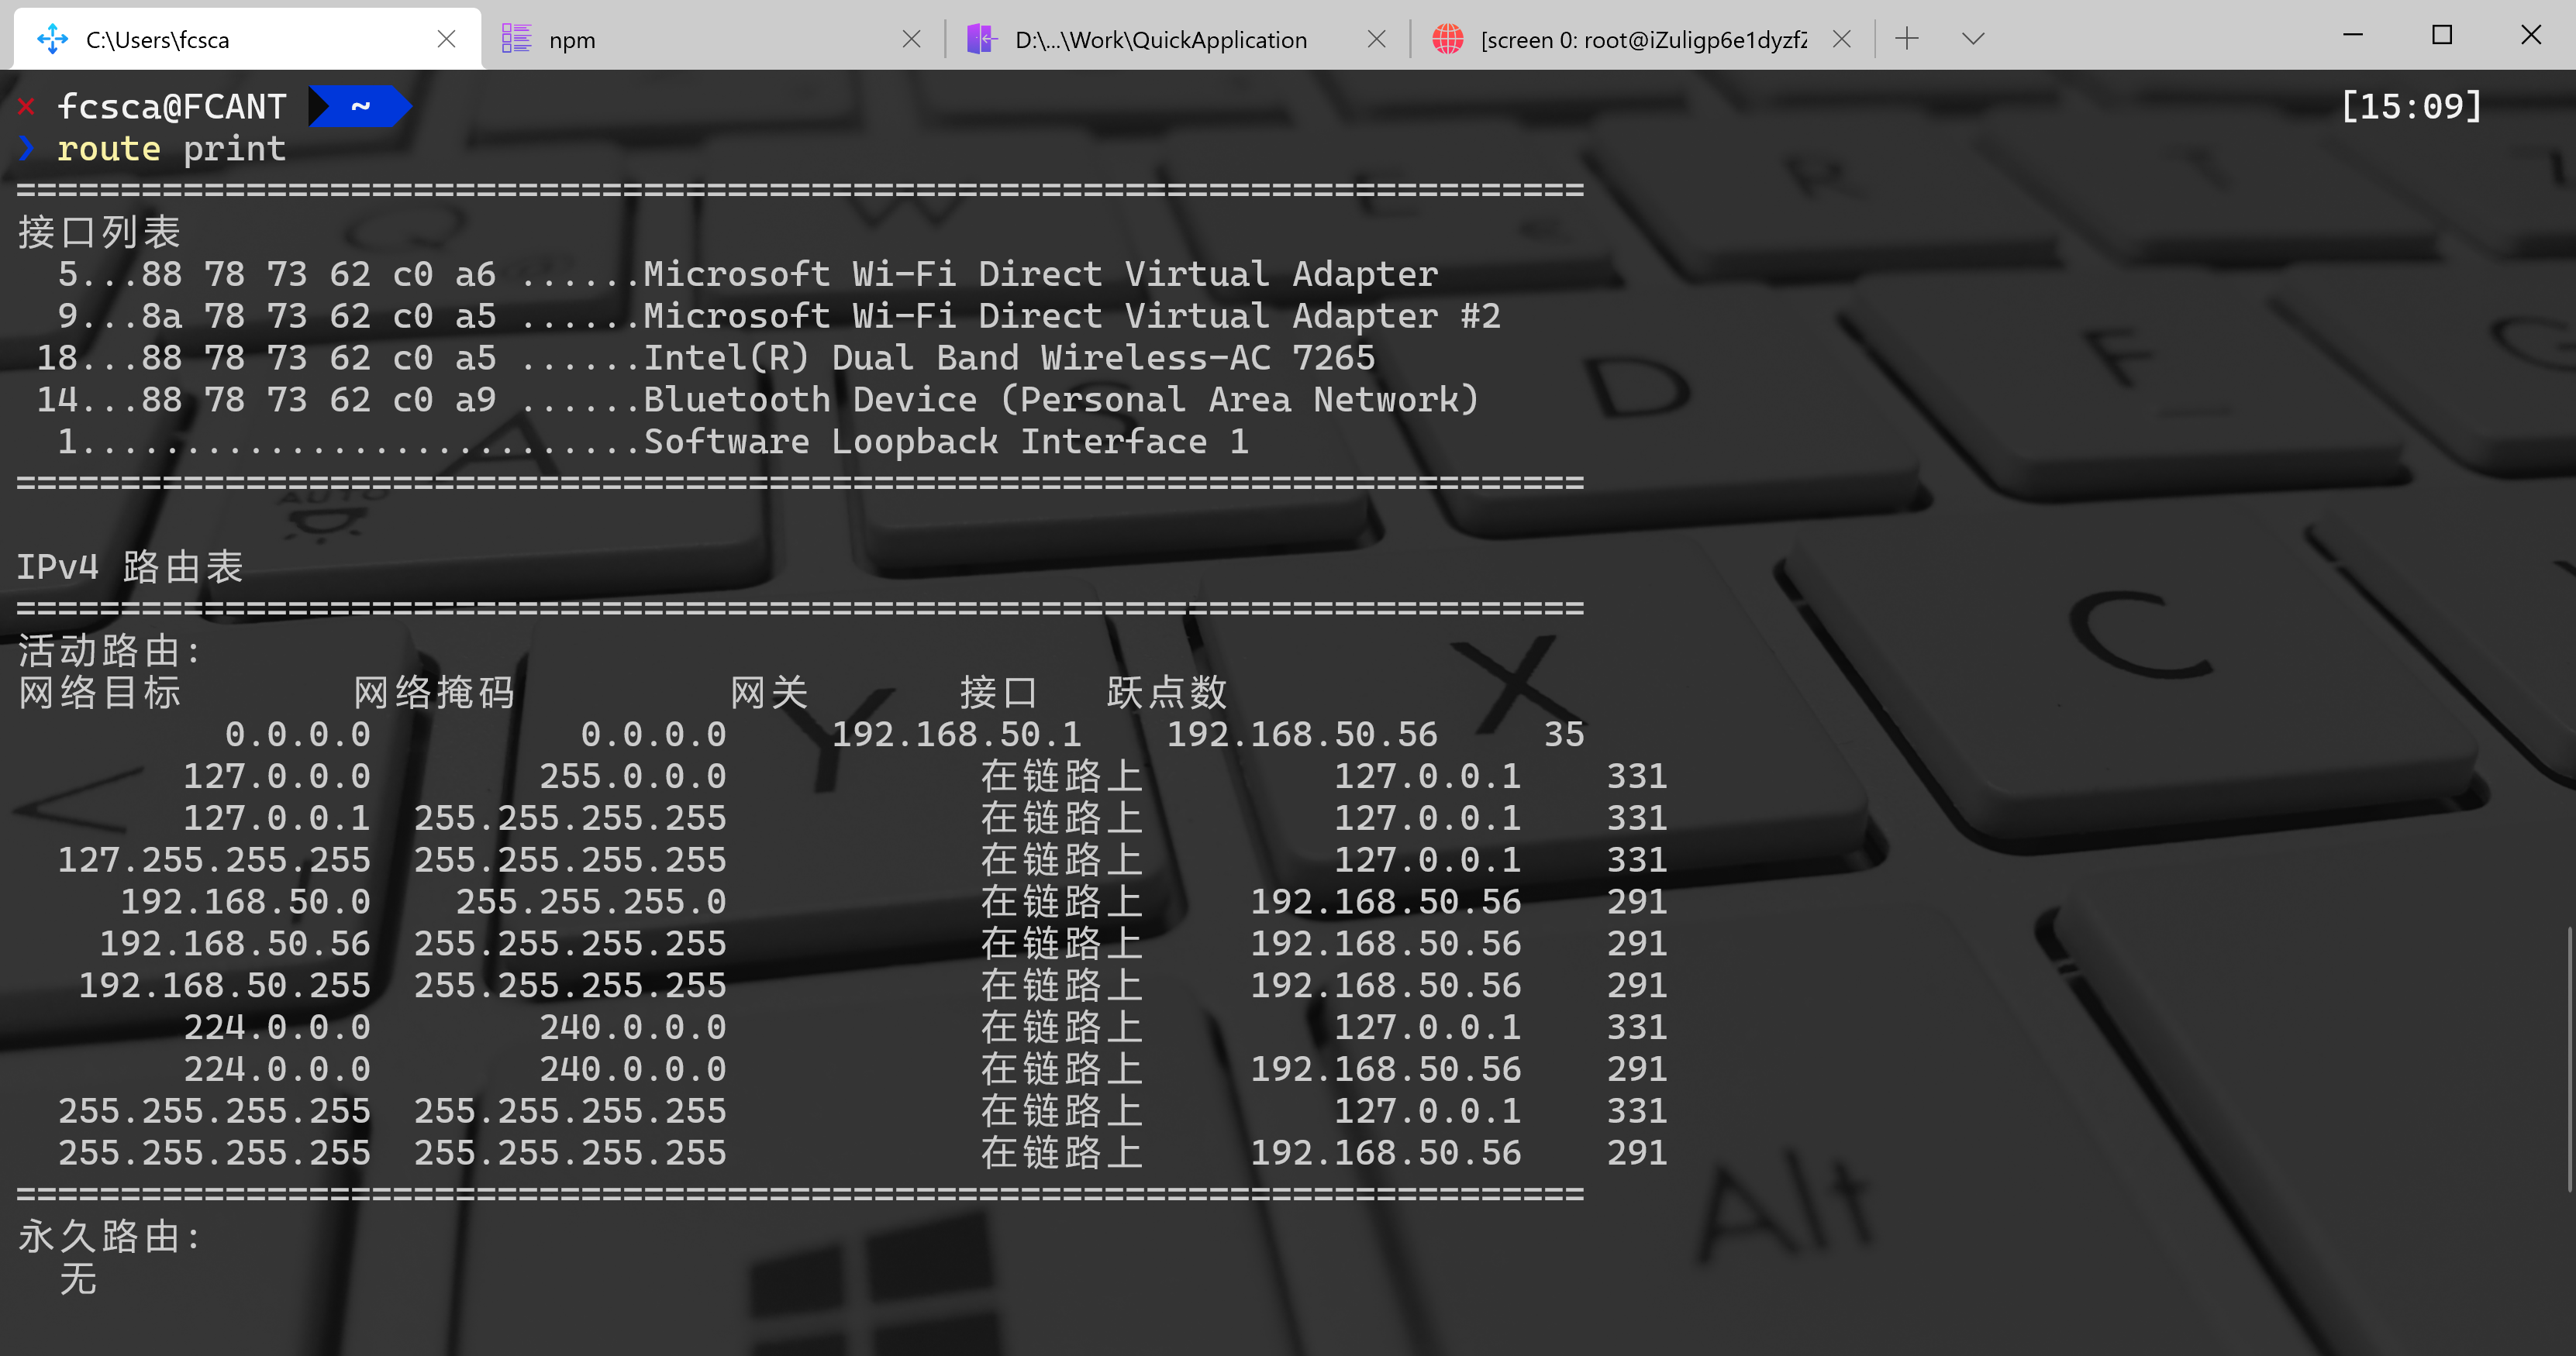Click the 跃点数 column header
The image size is (2576, 1356).
1167,693
